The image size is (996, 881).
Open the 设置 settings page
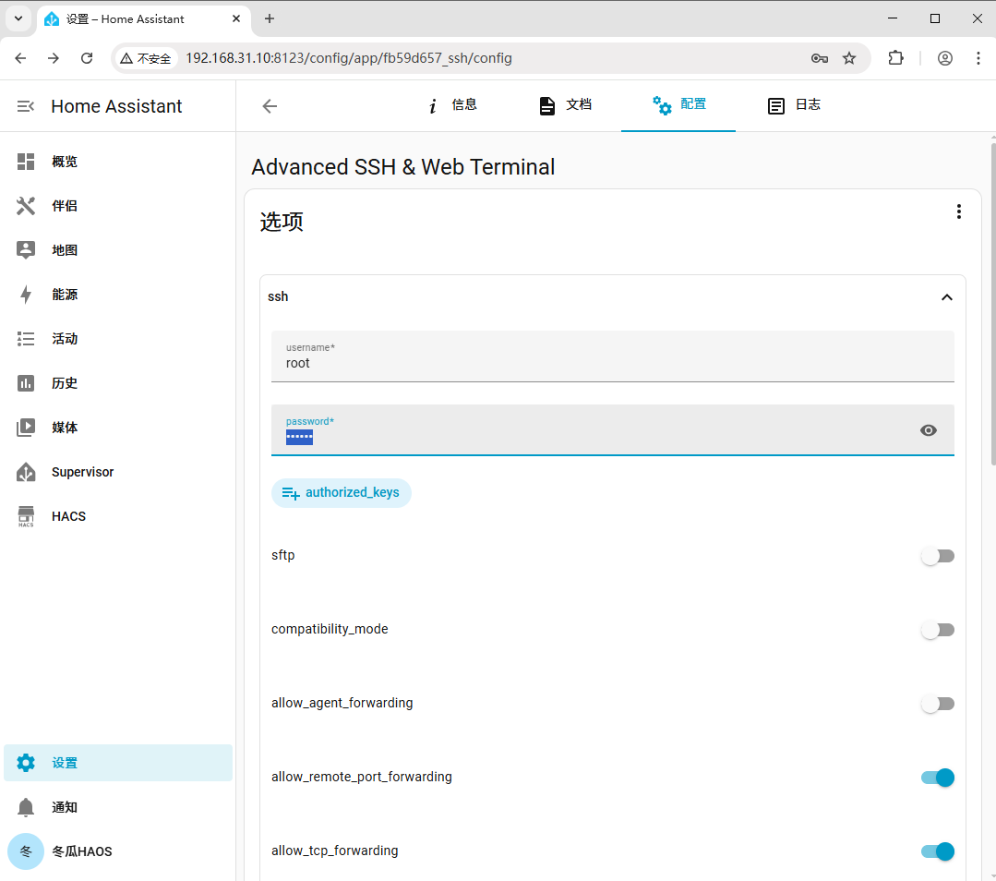117,763
